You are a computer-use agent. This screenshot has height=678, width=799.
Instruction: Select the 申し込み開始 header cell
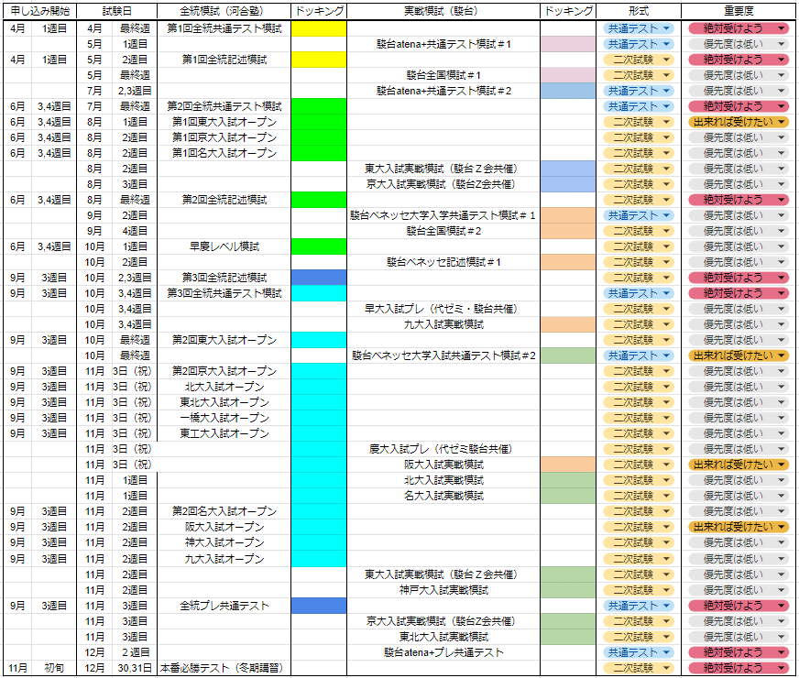coord(39,11)
